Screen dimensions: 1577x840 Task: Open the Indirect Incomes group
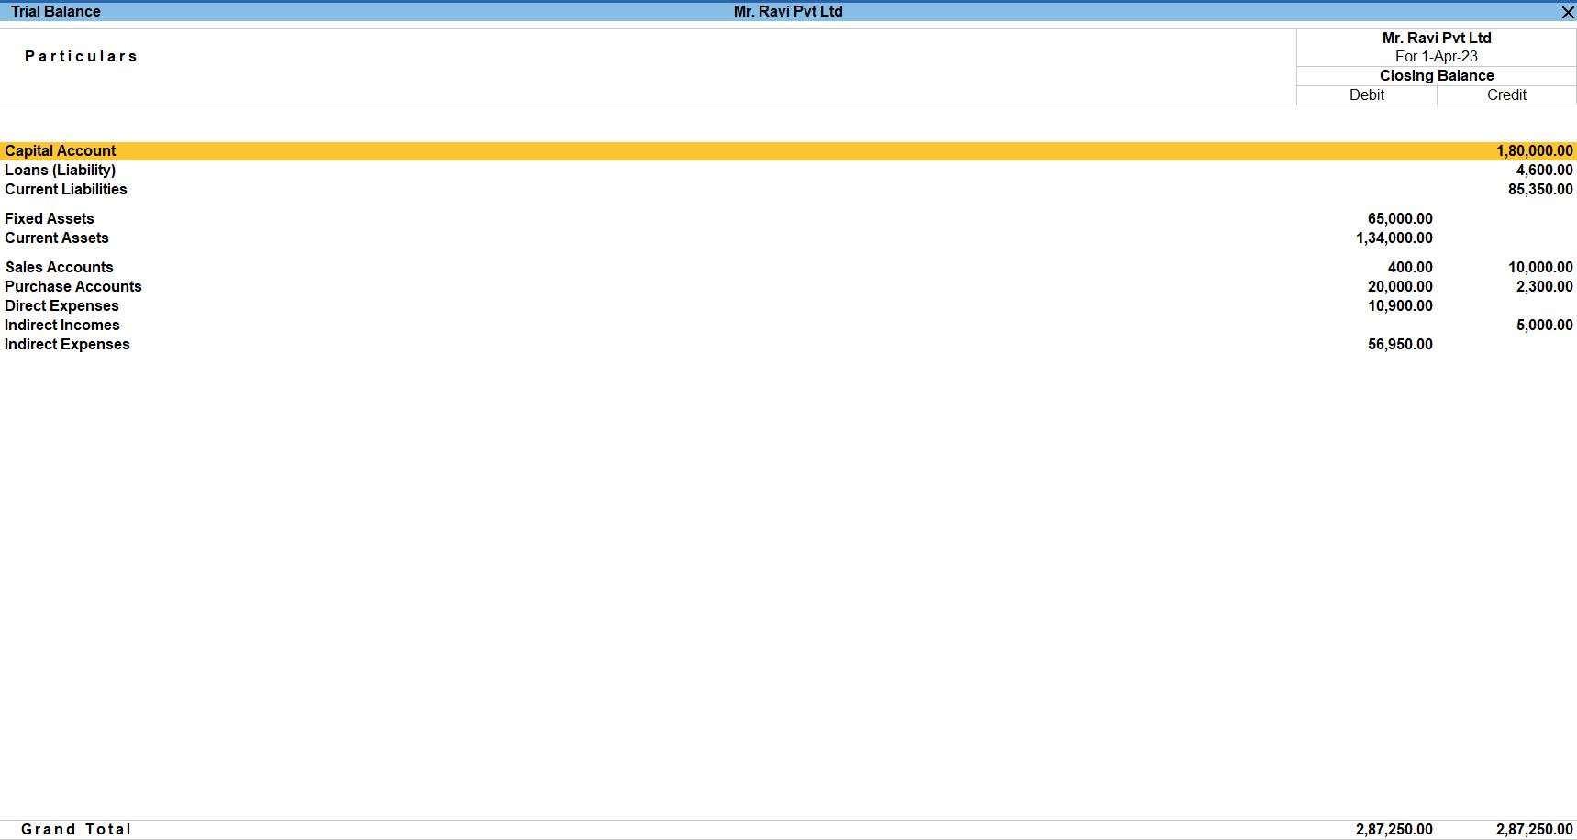(x=62, y=326)
